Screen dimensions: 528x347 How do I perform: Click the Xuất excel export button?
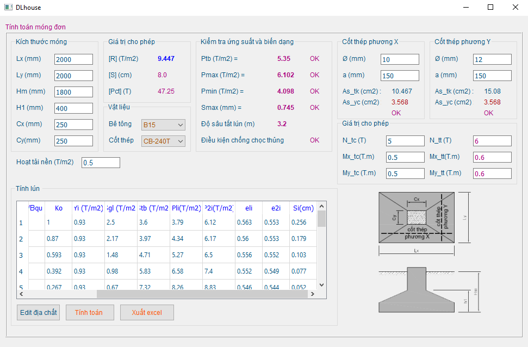click(x=147, y=313)
